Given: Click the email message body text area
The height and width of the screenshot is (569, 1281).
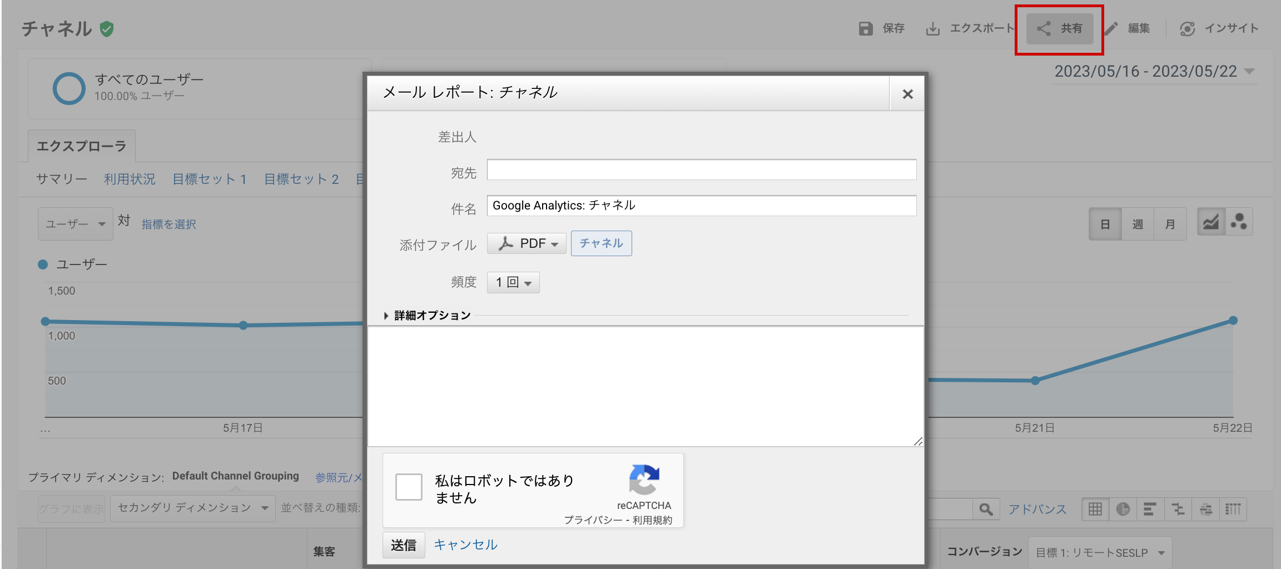Looking at the screenshot, I should (646, 386).
